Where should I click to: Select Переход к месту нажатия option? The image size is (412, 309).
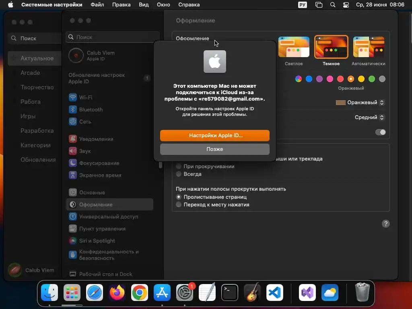point(179,204)
